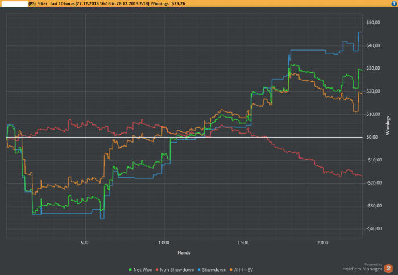Image resolution: width=398 pixels, height=275 pixels.
Task: Click the -$10,00 y-axis label
Action: [x=374, y=160]
